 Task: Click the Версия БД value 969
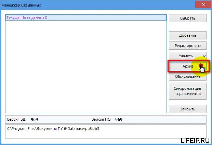(x=34, y=120)
